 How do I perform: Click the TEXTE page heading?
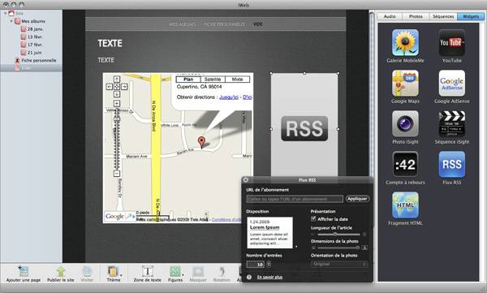110,43
